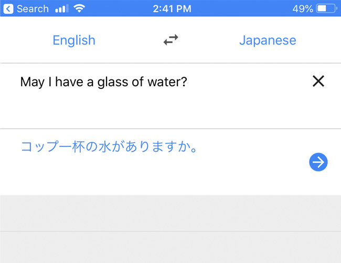
Task: Tap the empty gray area under translation card
Action: 170,213
